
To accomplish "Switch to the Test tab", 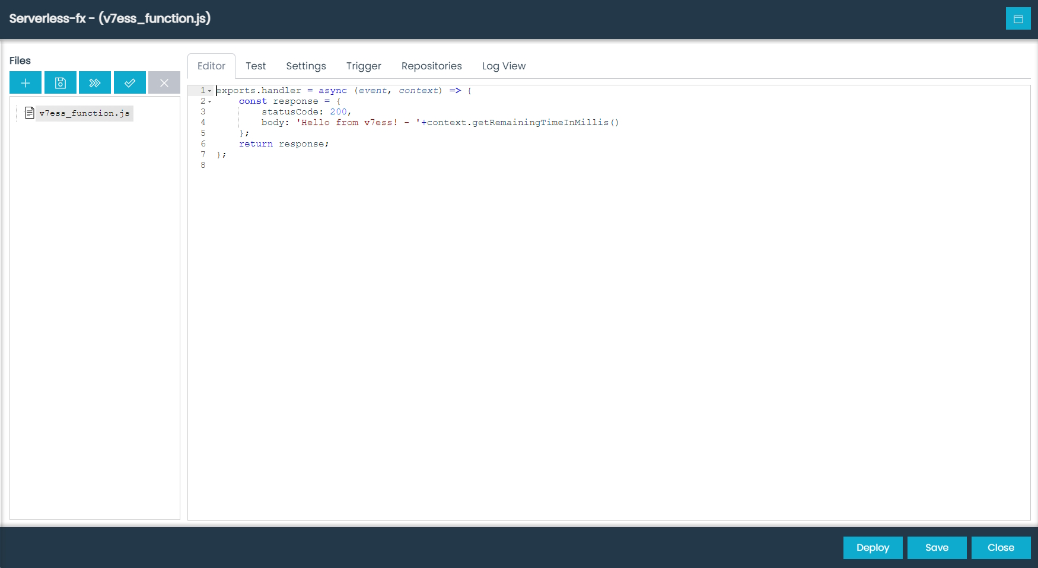I will [x=256, y=66].
